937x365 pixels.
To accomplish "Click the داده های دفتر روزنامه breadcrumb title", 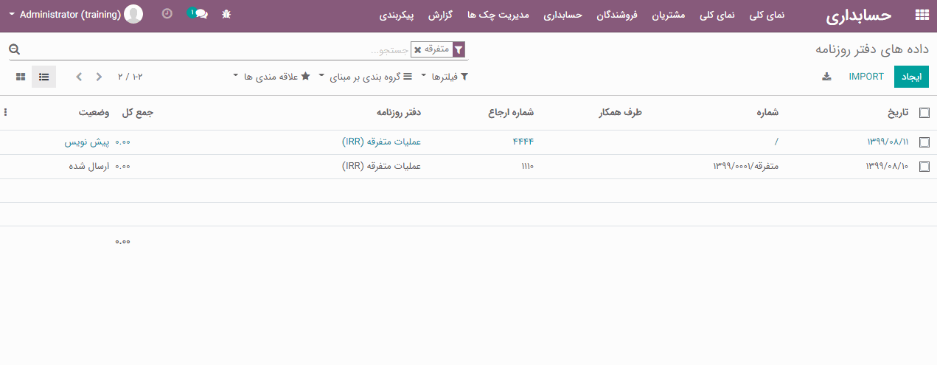I will 872,49.
